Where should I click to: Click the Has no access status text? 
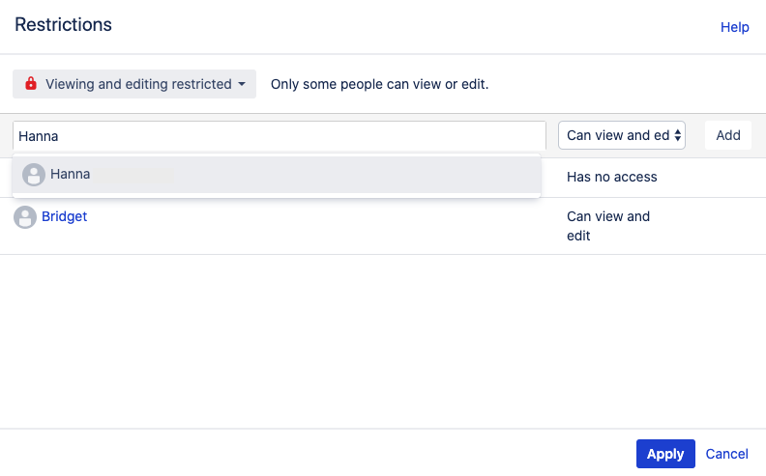click(x=611, y=177)
